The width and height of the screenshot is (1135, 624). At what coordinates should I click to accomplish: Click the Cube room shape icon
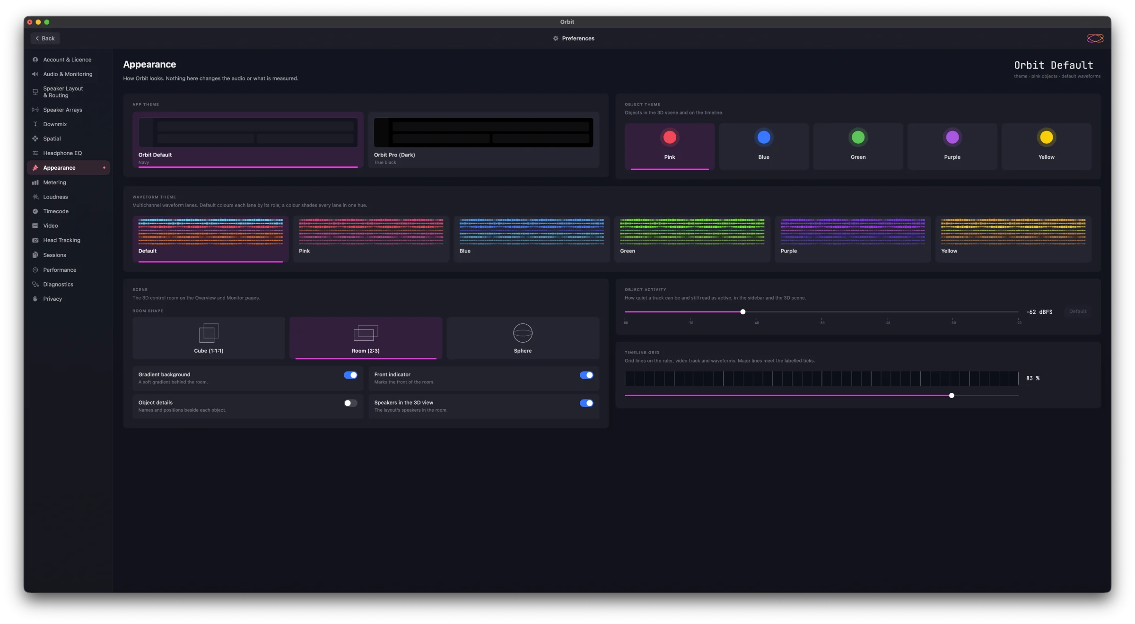[209, 333]
